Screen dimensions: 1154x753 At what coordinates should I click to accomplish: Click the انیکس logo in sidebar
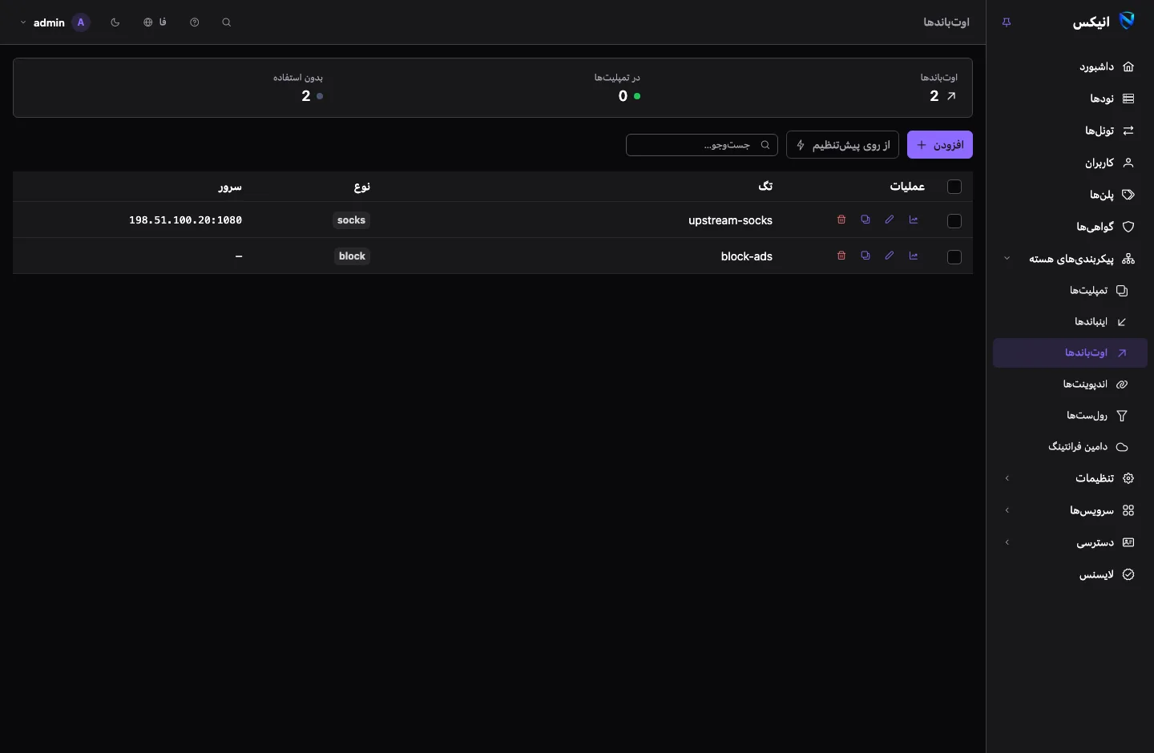click(x=1104, y=22)
